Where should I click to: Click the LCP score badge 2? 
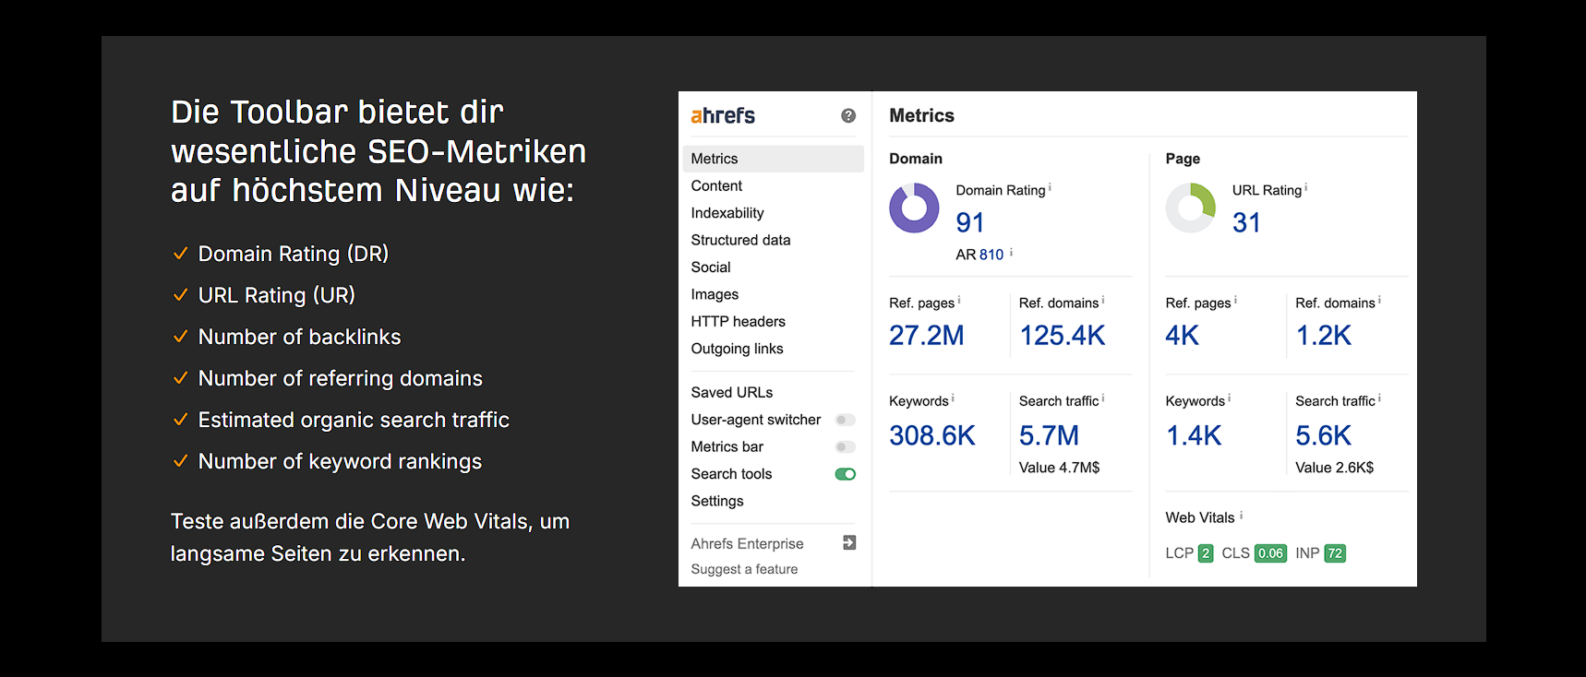pos(1206,553)
